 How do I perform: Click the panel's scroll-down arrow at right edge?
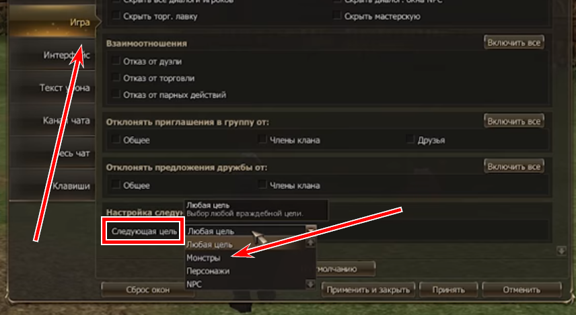(562, 251)
